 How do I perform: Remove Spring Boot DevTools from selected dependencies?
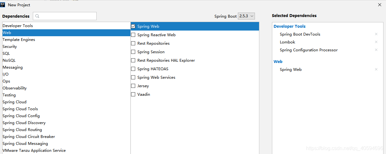point(376,34)
